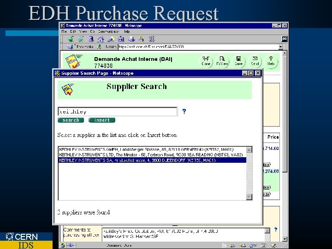
Task: Open the File menu
Action: pyautogui.click(x=64, y=31)
